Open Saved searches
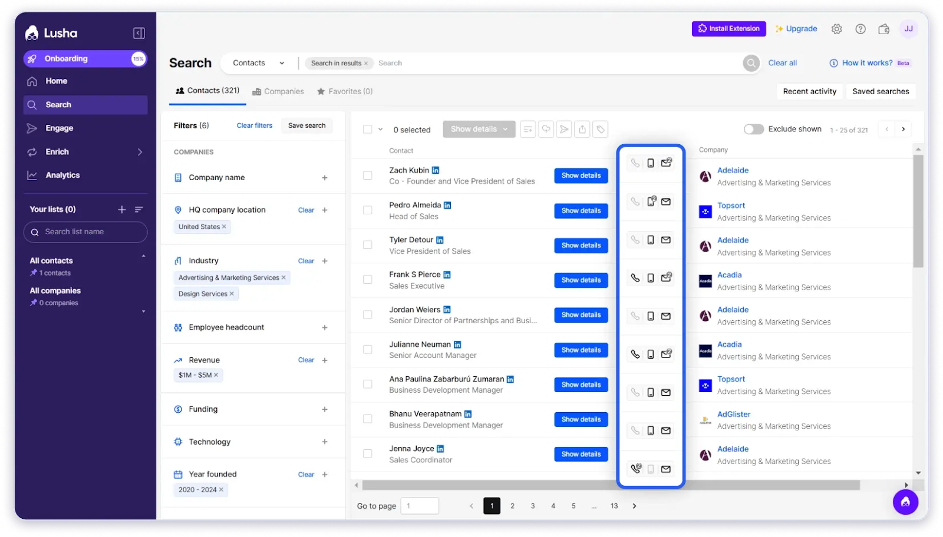Viewport: 943px width, 537px height. click(x=881, y=91)
